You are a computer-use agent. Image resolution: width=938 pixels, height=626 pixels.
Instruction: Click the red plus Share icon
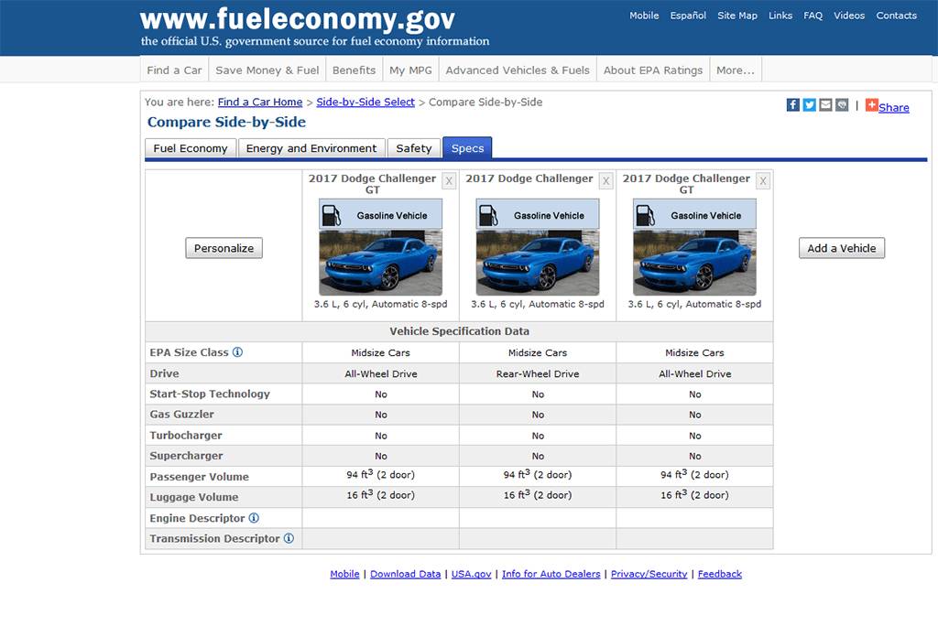click(x=872, y=105)
